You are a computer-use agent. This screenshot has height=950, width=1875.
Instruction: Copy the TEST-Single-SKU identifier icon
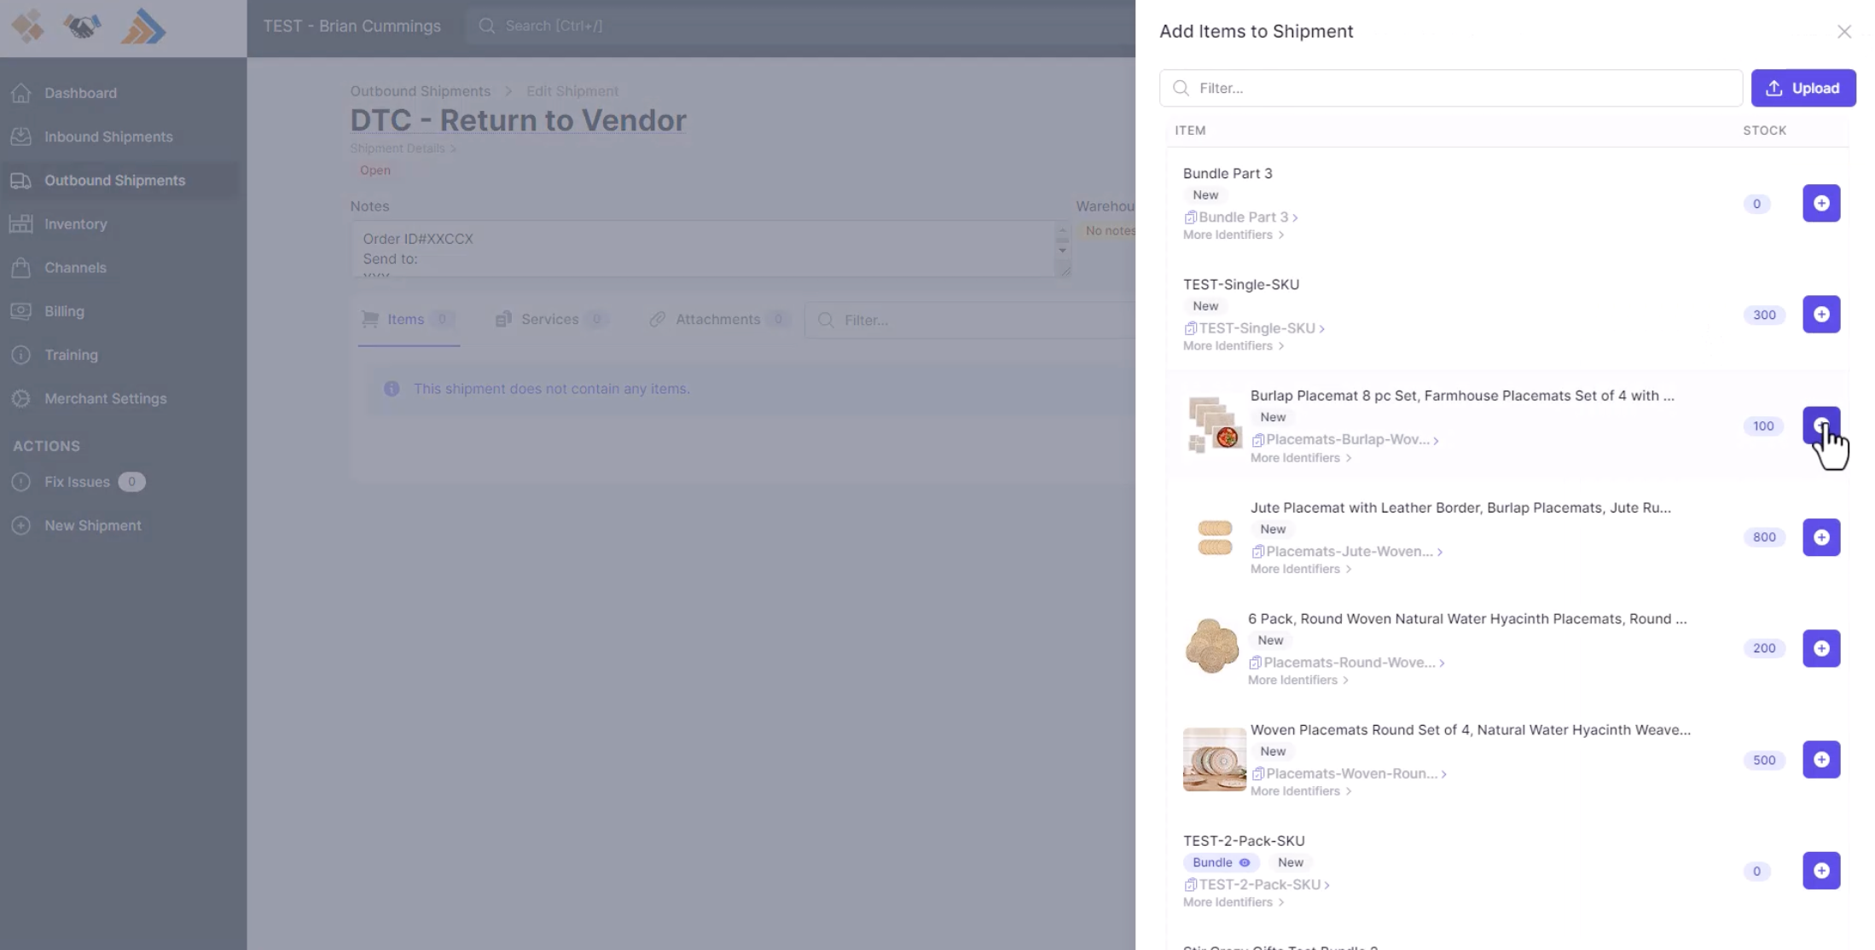coord(1190,328)
